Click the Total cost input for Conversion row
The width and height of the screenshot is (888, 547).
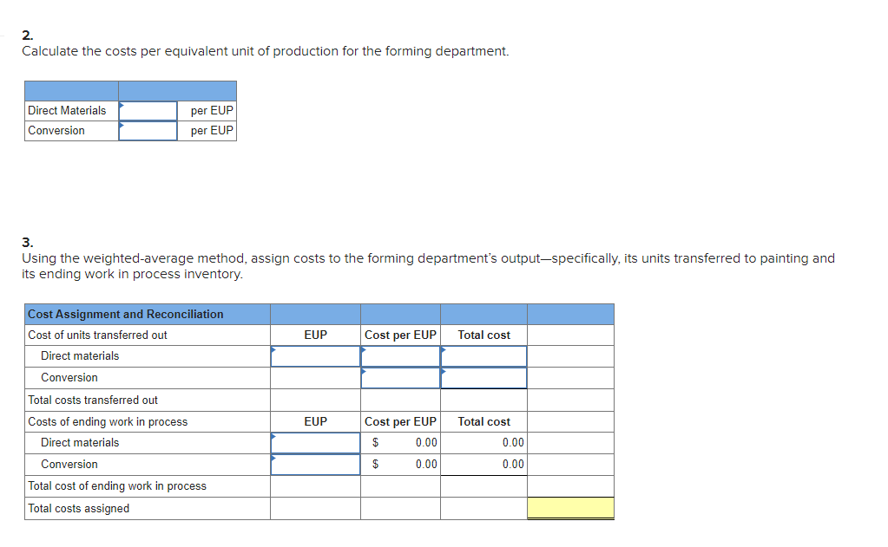(x=483, y=377)
